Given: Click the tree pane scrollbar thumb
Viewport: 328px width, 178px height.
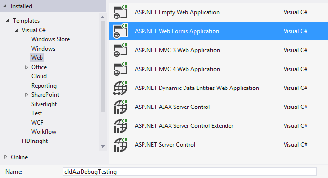Looking at the screenshot, I should click(x=102, y=66).
